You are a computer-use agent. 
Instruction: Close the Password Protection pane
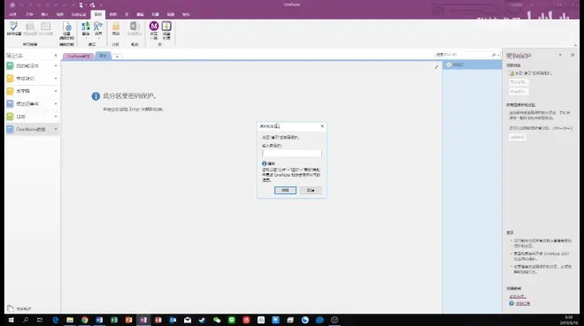pyautogui.click(x=572, y=55)
